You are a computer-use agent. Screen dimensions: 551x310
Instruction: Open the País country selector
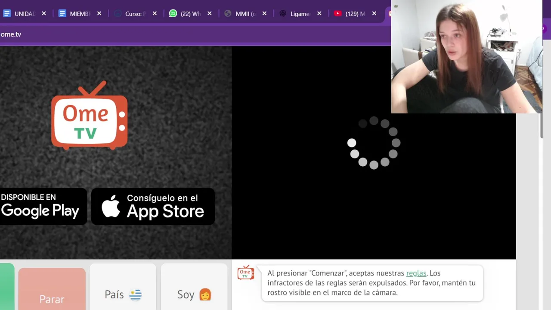pos(123,287)
